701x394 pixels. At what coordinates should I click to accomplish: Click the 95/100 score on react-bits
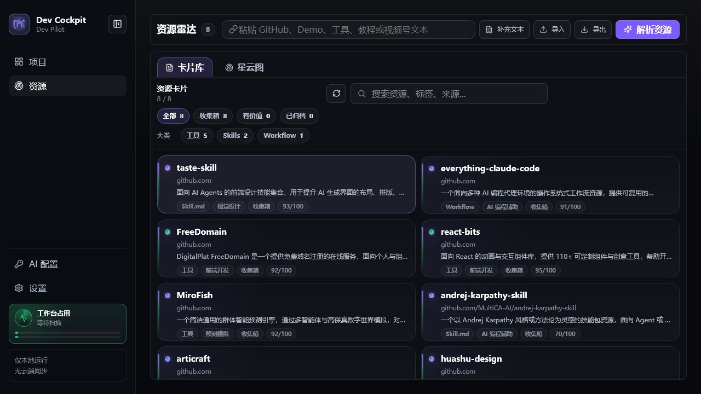tap(545, 270)
